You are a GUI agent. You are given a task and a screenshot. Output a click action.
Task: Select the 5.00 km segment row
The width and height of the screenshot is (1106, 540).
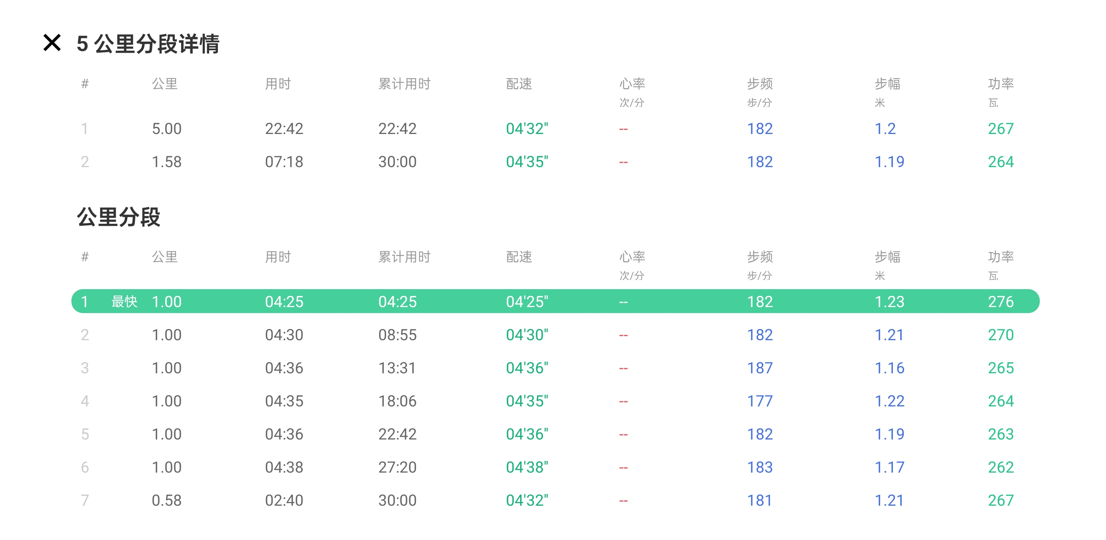pos(167,129)
